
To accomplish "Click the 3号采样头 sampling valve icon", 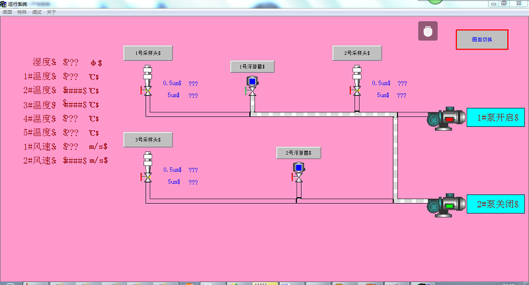I will [147, 177].
